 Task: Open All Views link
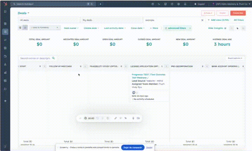(239, 20)
